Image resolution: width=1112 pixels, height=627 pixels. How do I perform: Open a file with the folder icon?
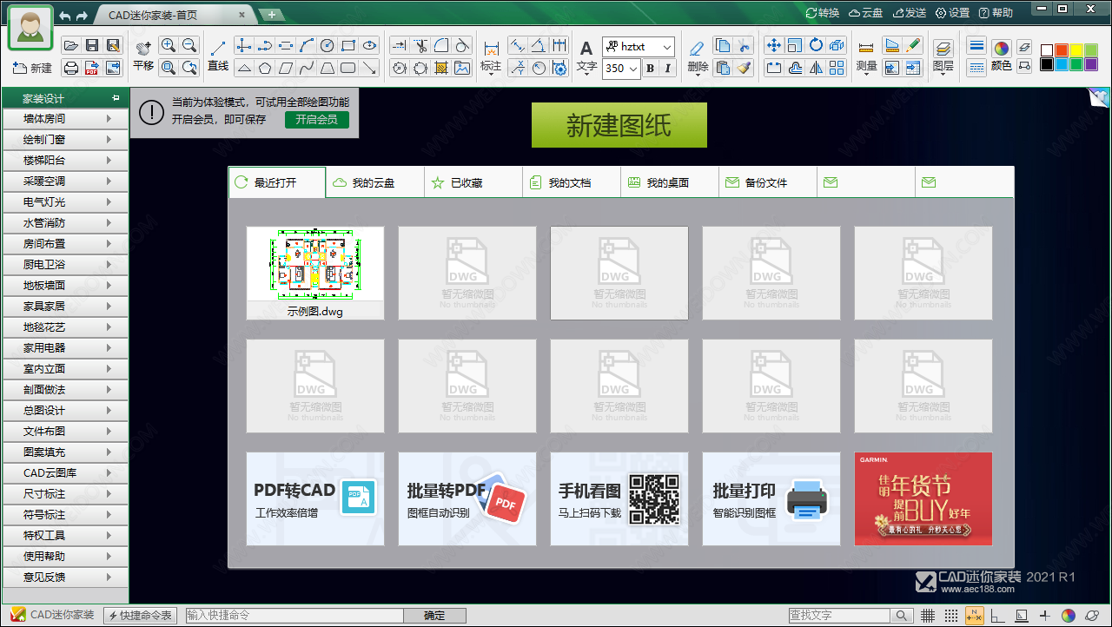(70, 45)
